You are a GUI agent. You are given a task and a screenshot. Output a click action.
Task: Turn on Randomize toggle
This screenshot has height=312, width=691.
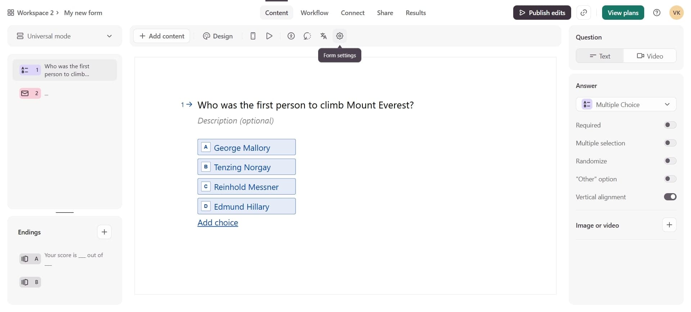click(x=670, y=161)
